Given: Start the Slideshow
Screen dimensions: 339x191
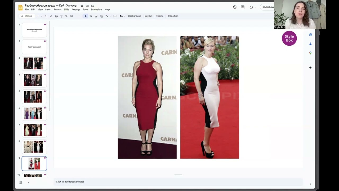Looking at the screenshot, I should (x=267, y=7).
